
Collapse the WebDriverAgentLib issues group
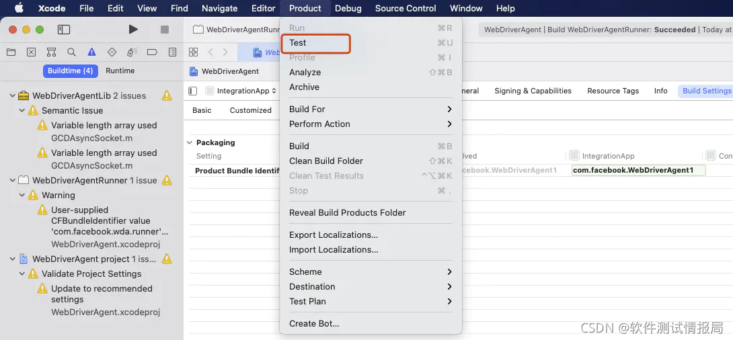[x=13, y=95]
